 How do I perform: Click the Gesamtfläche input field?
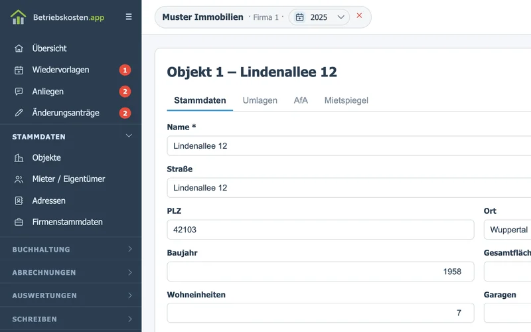click(x=507, y=272)
